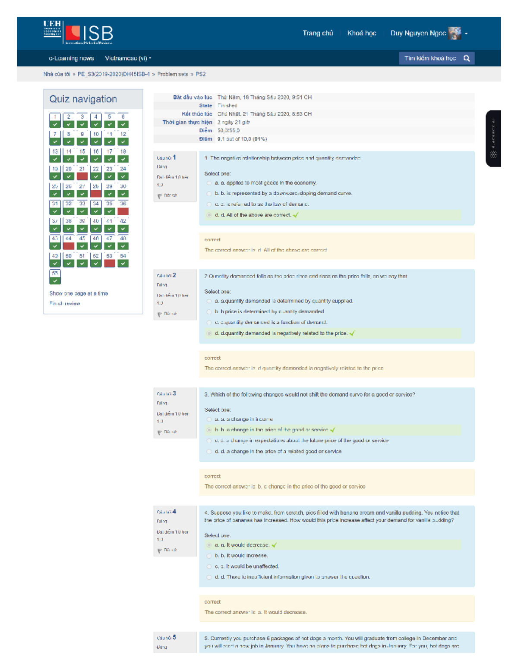This screenshot has height=670, width=518.
Task: Open the Khoá học menu item
Action: point(363,33)
